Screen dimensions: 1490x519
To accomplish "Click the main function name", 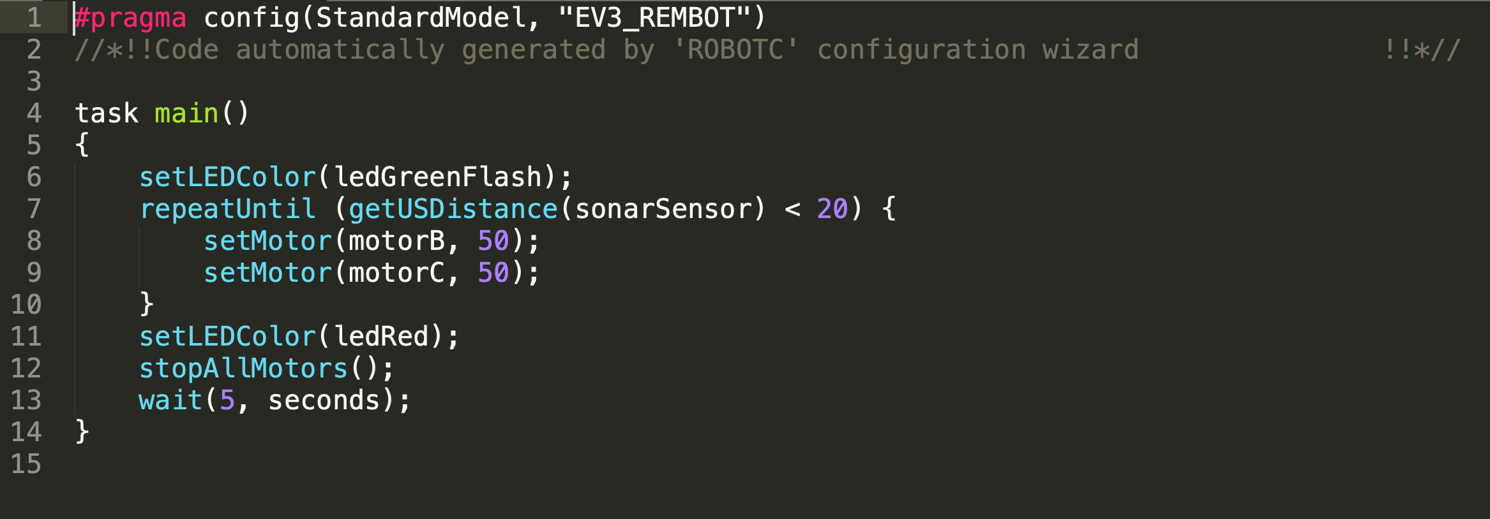I will (x=186, y=113).
